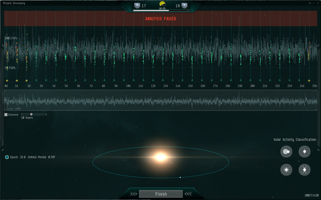Click the yellow accuracy gauge showing 80.8%

tap(162, 4)
